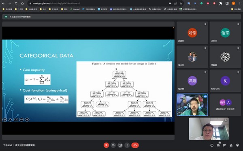The image size is (243, 151).
Task: Click the 下午3:50 clock text
Action: [8, 145]
